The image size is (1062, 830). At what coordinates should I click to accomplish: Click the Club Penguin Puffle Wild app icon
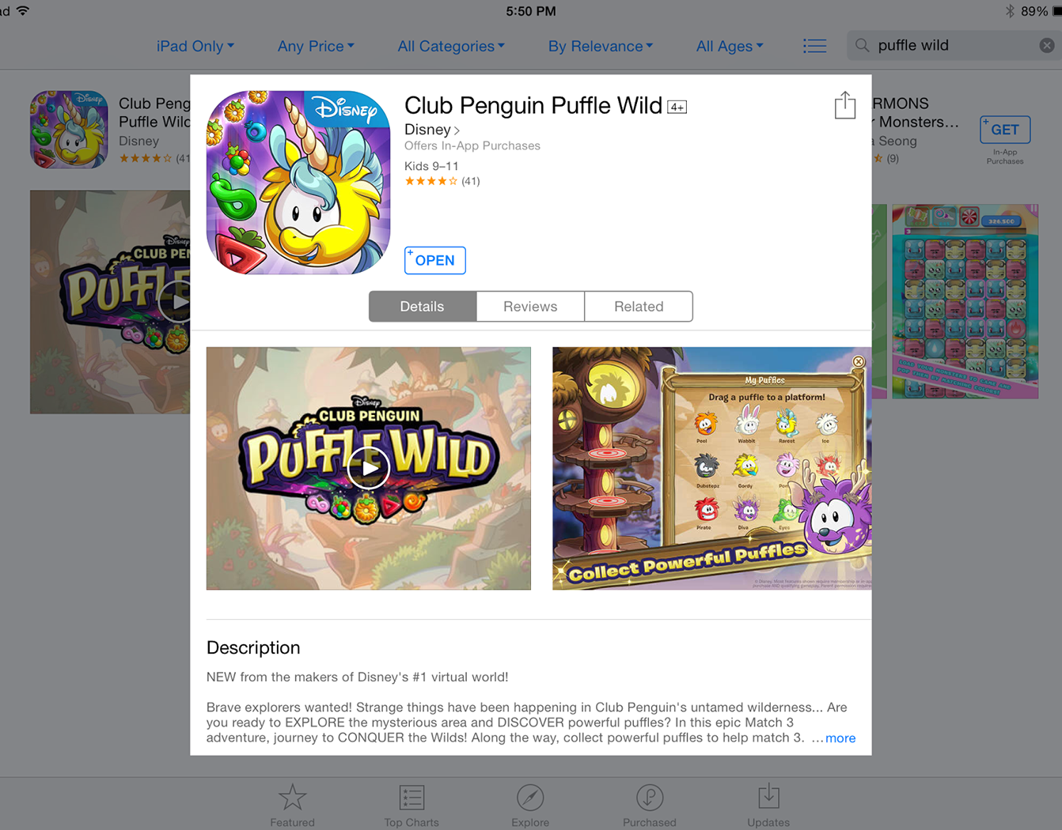[298, 182]
